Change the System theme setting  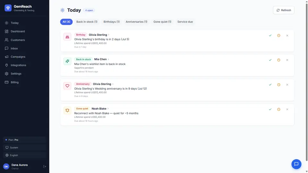tap(25, 147)
